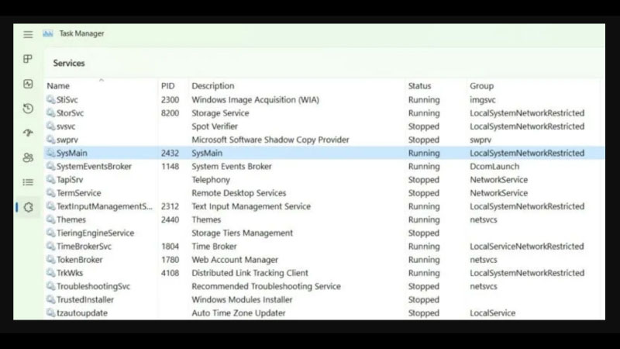This screenshot has height=349, width=620.
Task: Select the SysMain service name
Action: [x=71, y=153]
